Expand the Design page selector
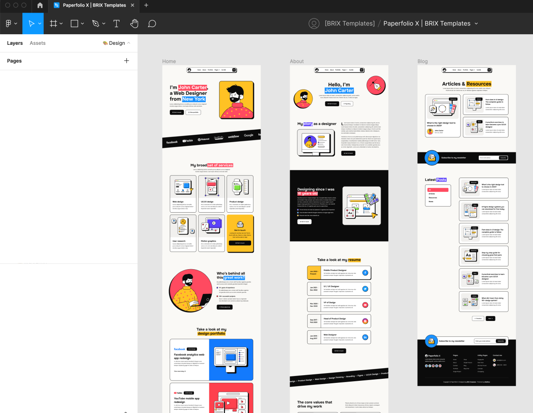This screenshot has width=533, height=413. (117, 43)
